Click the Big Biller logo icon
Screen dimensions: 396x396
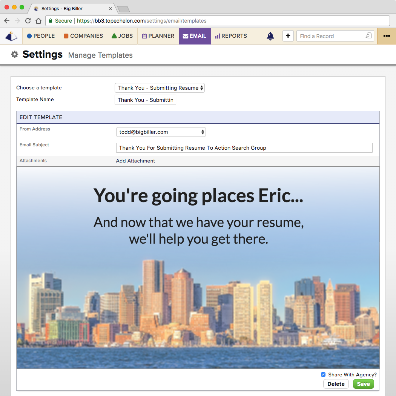[x=11, y=36]
